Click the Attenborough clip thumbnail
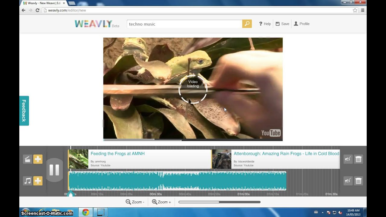 (222, 159)
